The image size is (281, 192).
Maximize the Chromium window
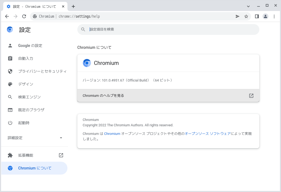(x=267, y=6)
